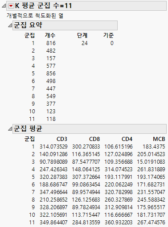Click MCB mean 205.014523

point(151,154)
